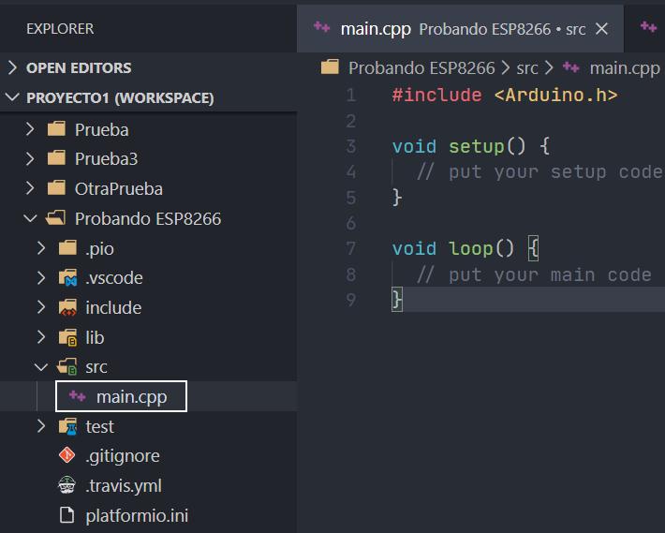The image size is (665, 533).
Task: Expand the test folder chevron
Action: [41, 426]
